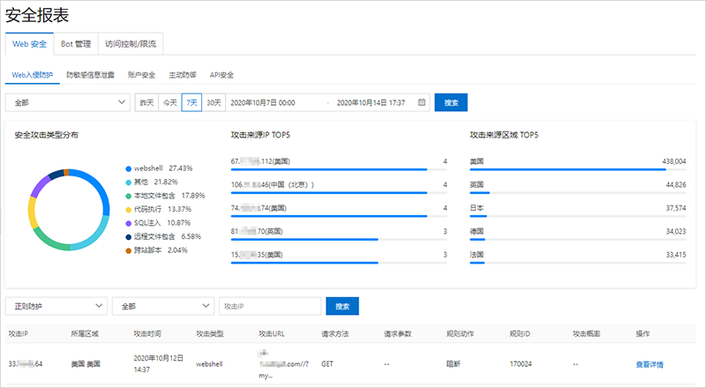Click the 其他 cyan legend dot
The width and height of the screenshot is (706, 388).
(128, 183)
